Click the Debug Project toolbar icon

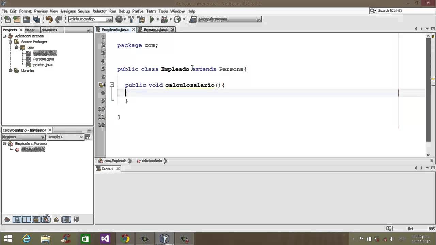tap(165, 19)
